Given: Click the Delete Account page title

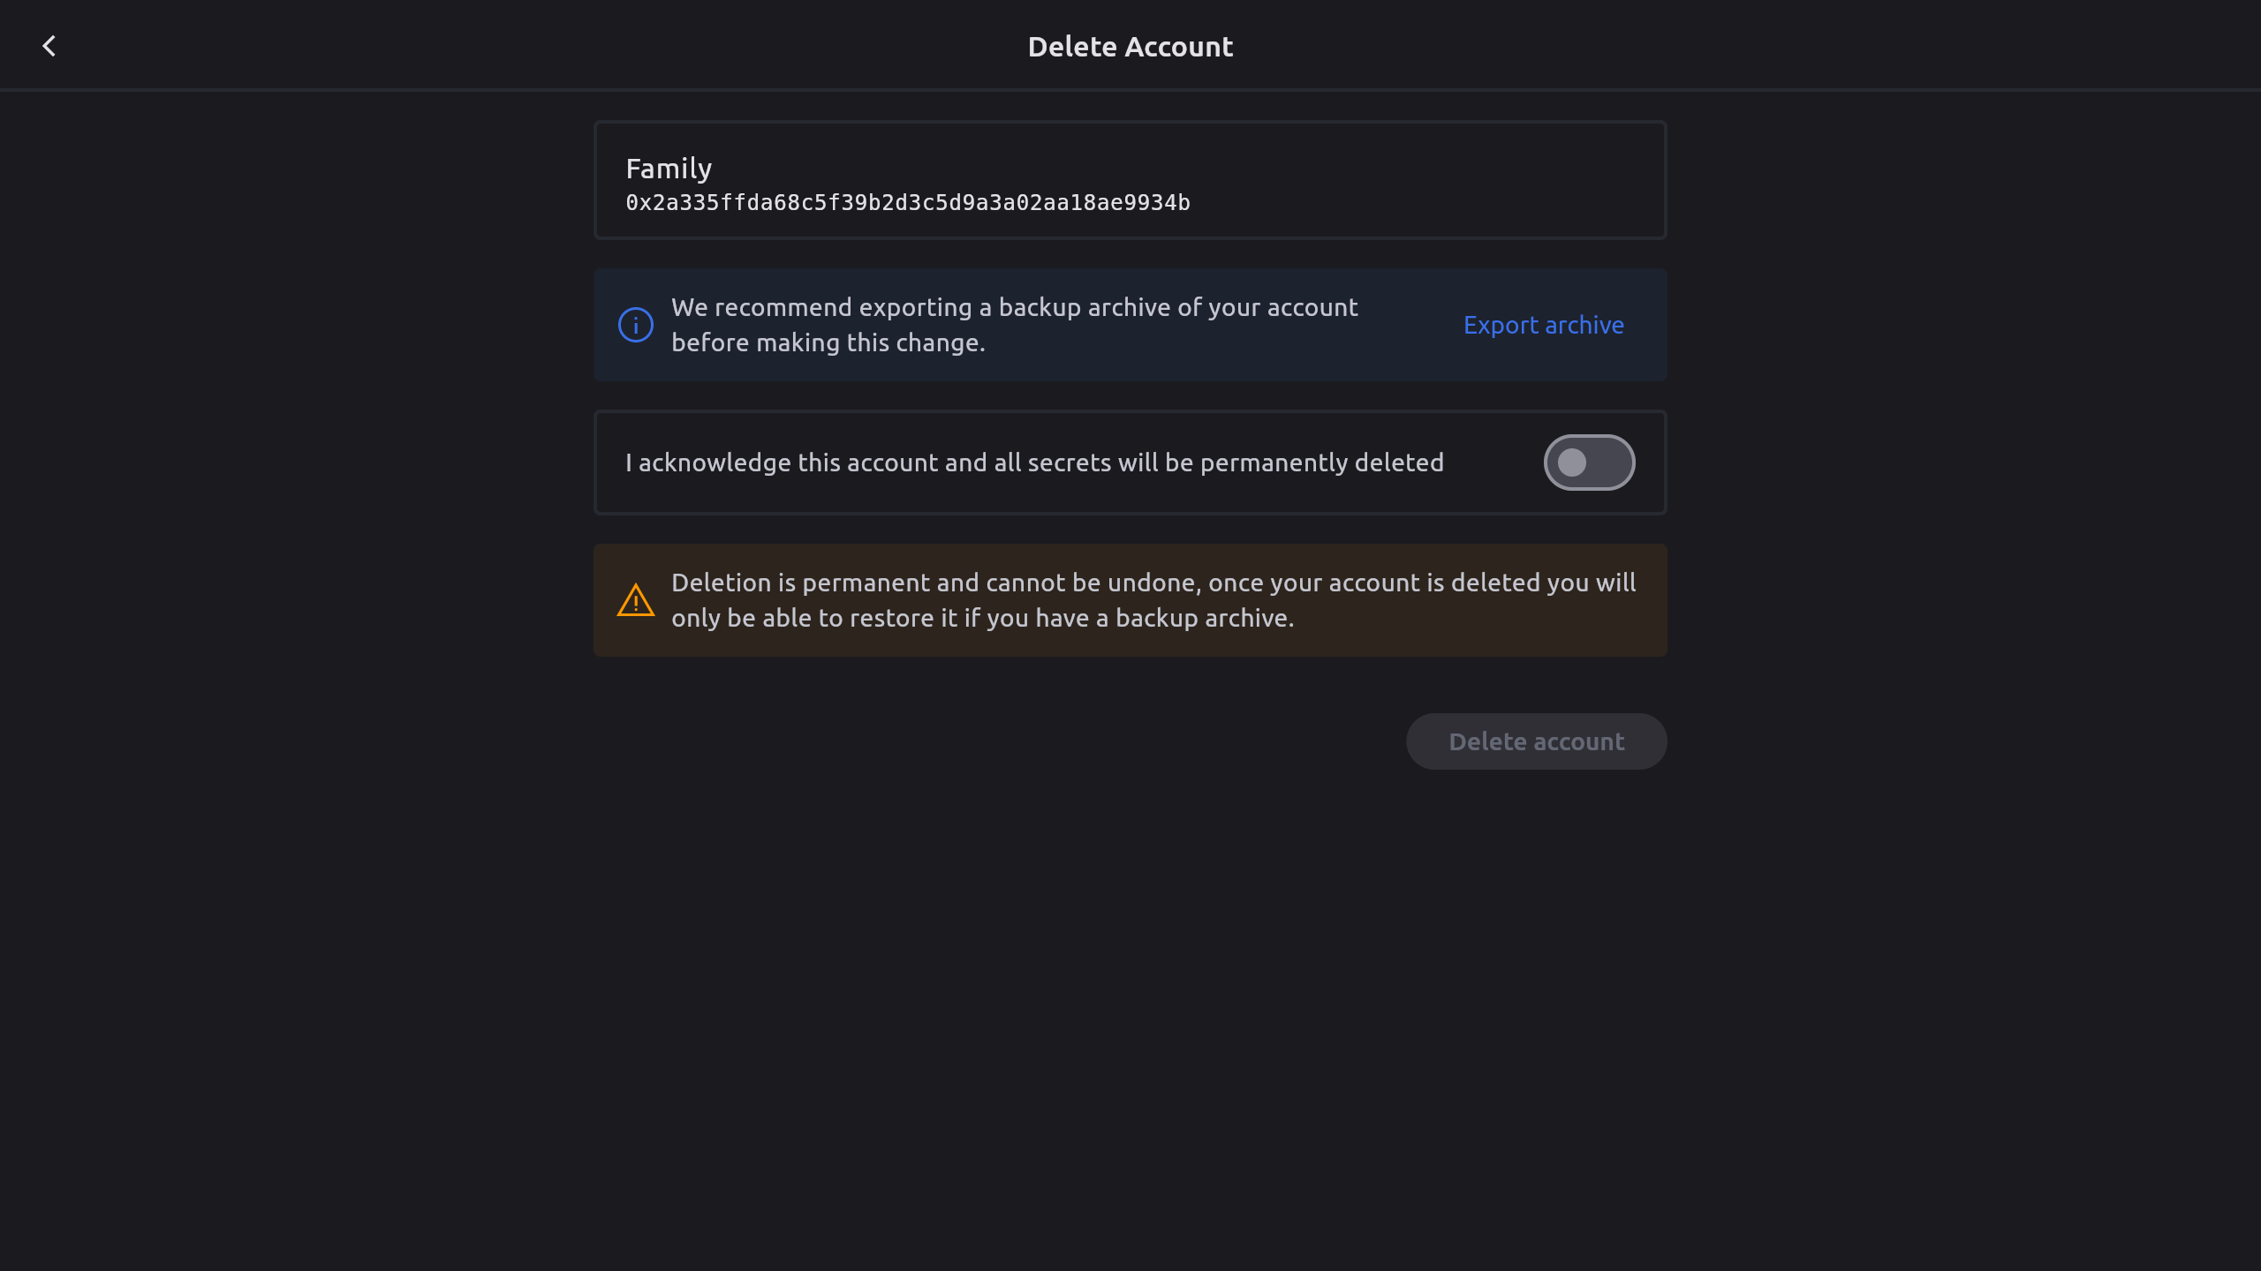Looking at the screenshot, I should pos(1130,47).
